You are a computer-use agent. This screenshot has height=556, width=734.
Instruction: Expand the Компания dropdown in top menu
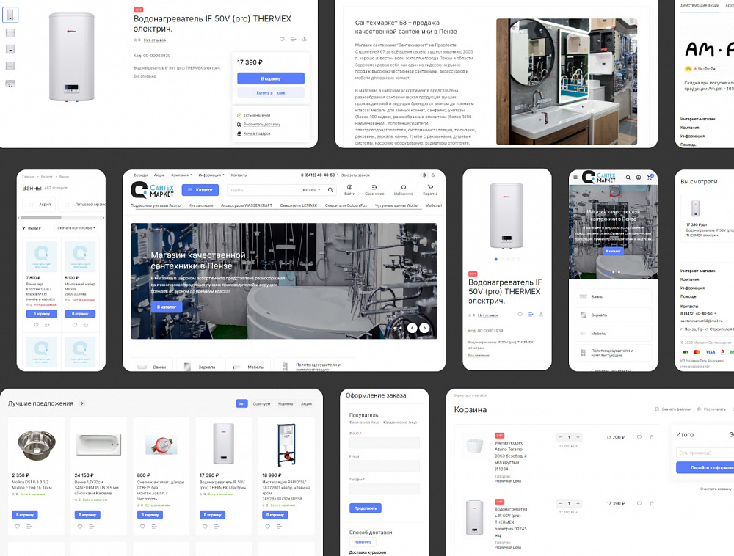pos(181,175)
